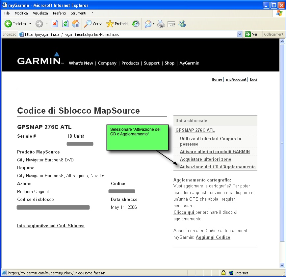
Task: Click the Stop loading icon in toolbar
Action: coord(55,24)
